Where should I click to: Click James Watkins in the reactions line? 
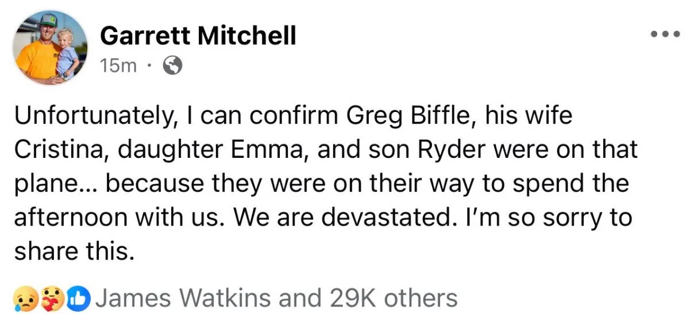point(184,299)
